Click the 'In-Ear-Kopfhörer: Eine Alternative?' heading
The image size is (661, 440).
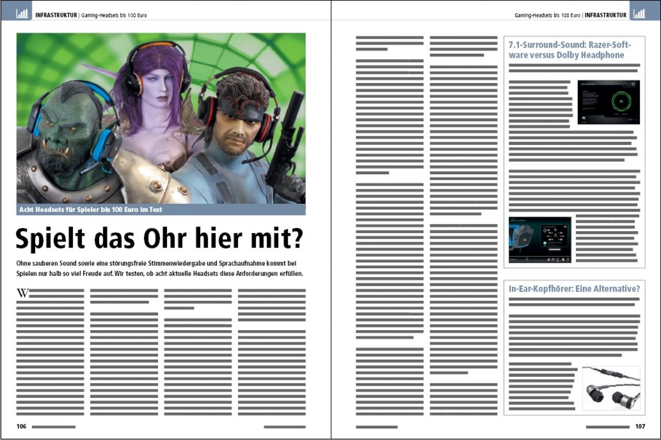[x=574, y=289]
